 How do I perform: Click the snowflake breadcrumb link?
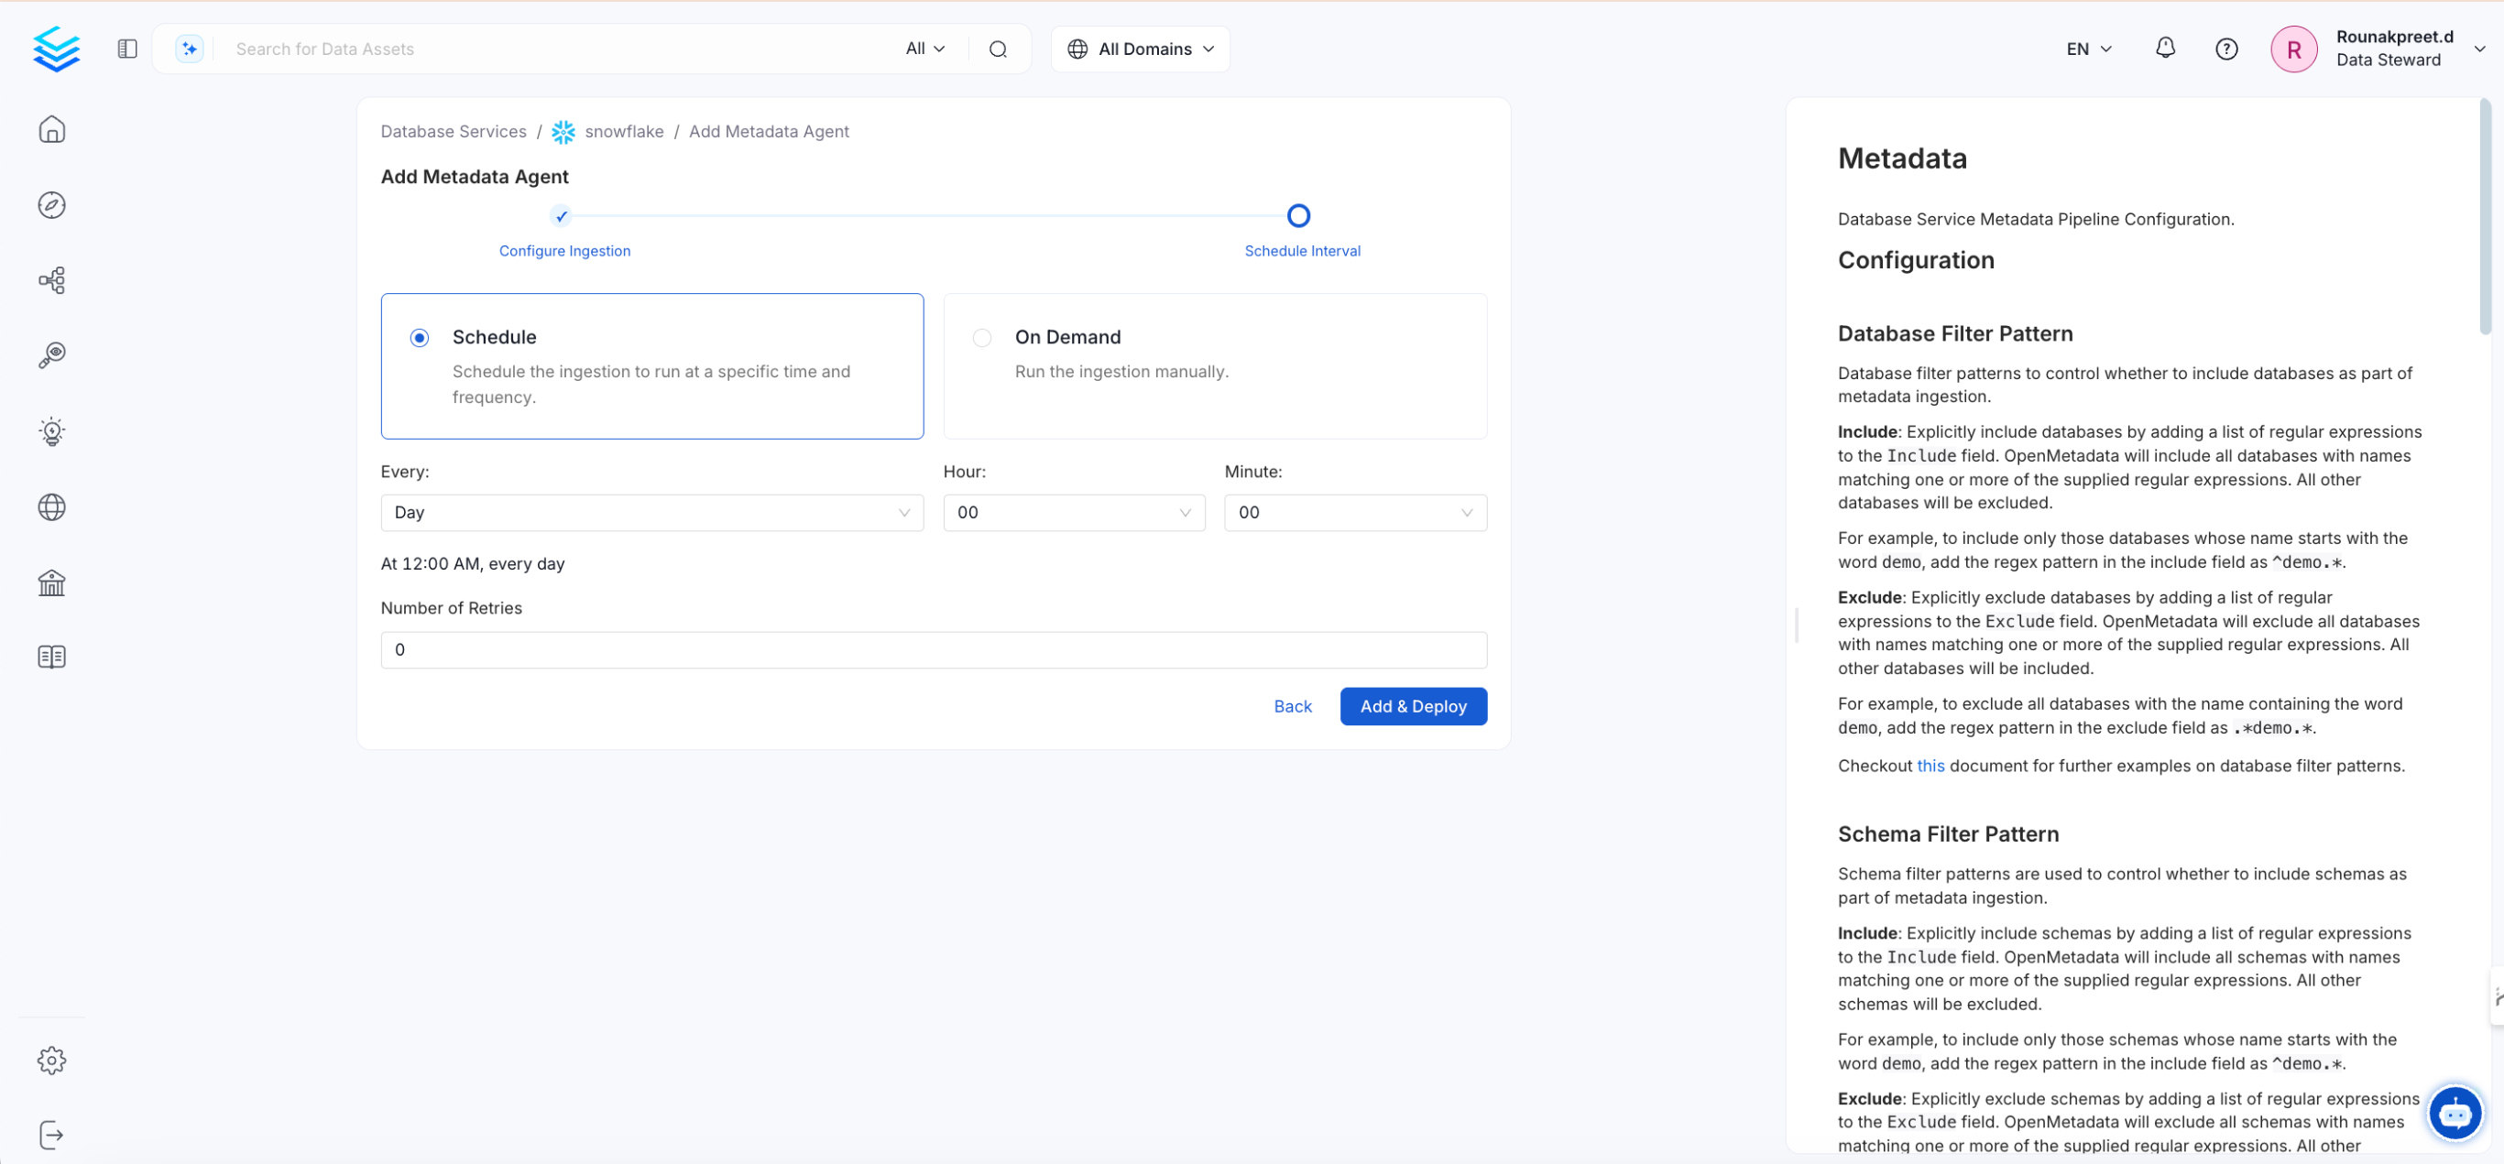(x=623, y=131)
